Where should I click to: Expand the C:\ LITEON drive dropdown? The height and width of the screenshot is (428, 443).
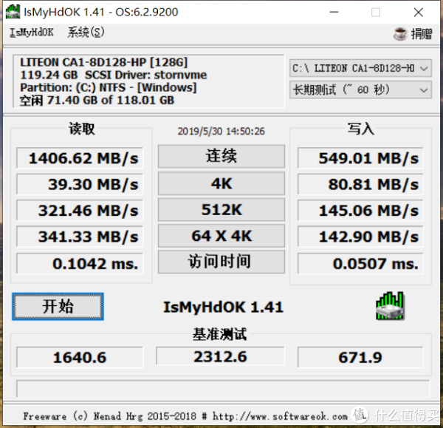(x=360, y=68)
